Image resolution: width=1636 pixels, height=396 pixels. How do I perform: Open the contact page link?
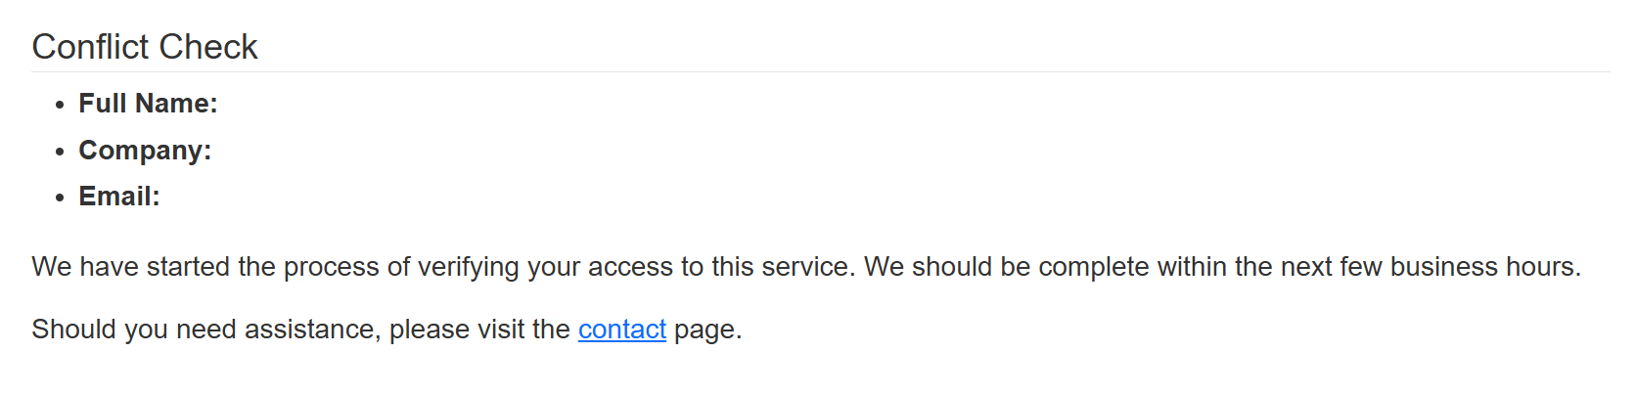[x=621, y=330]
